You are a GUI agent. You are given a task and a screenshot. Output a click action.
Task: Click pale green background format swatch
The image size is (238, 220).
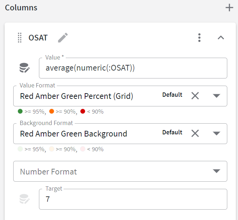[20, 149]
